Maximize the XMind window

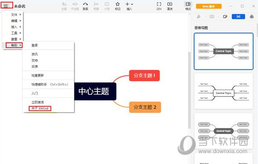242,6
